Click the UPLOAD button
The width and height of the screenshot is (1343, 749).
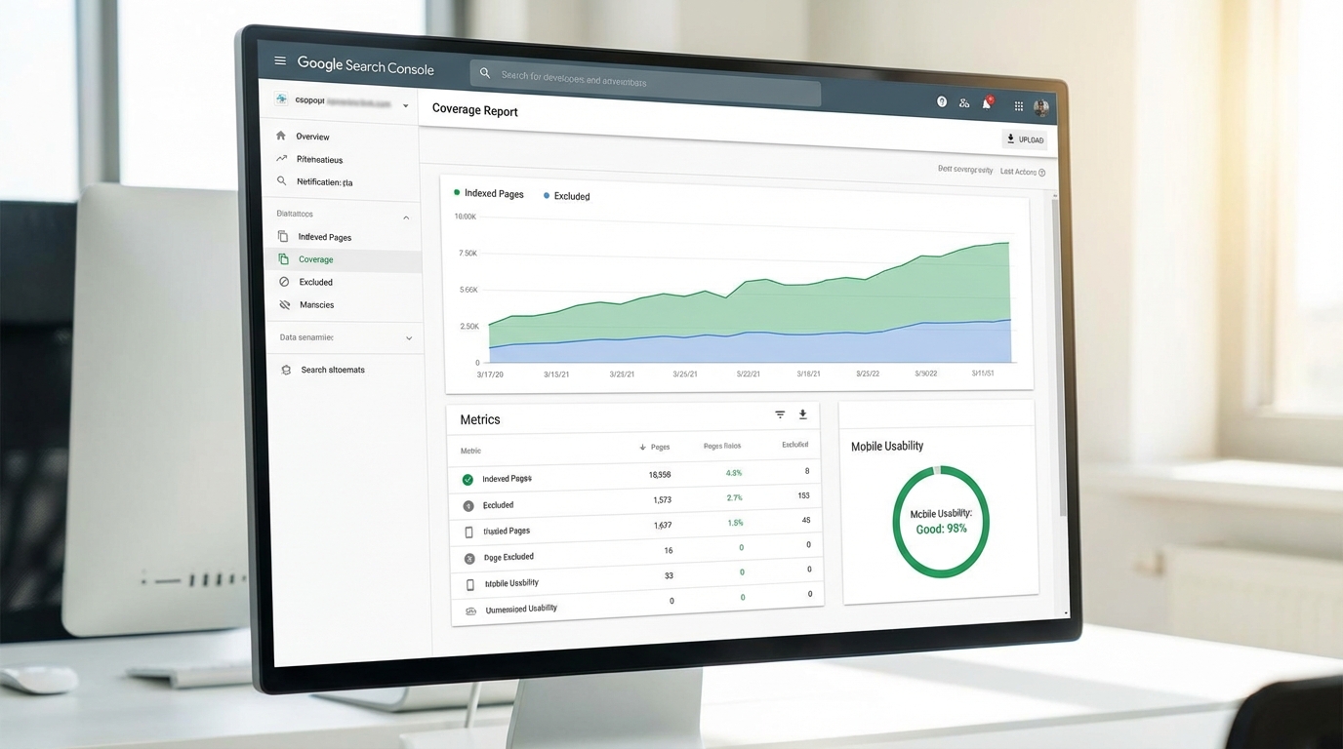(x=1024, y=138)
